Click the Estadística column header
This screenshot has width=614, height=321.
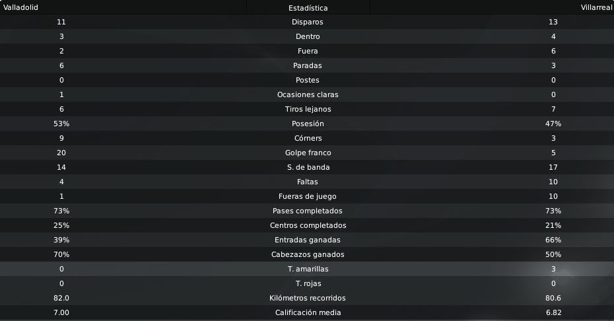(308, 8)
